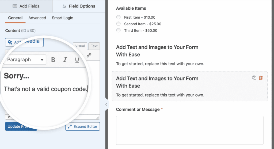Select the Third Item - $50.00 option

(x=119, y=30)
